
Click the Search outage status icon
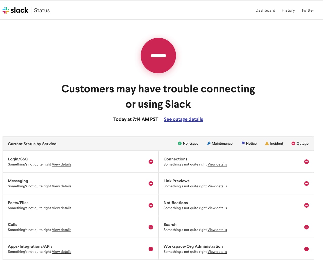307,227
